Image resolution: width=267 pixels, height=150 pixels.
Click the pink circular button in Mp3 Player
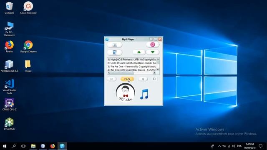[x=153, y=45]
